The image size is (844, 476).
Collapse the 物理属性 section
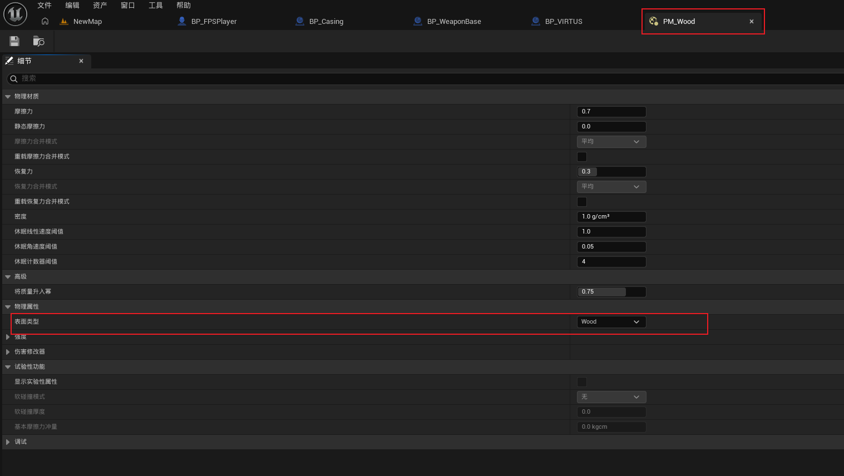(8, 307)
